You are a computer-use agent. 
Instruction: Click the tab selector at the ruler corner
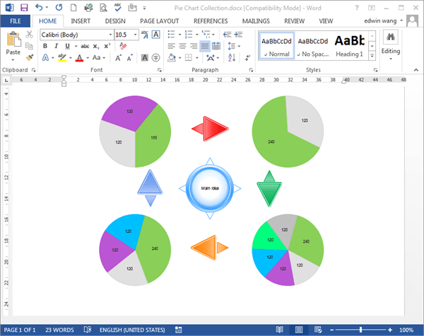tap(6, 80)
